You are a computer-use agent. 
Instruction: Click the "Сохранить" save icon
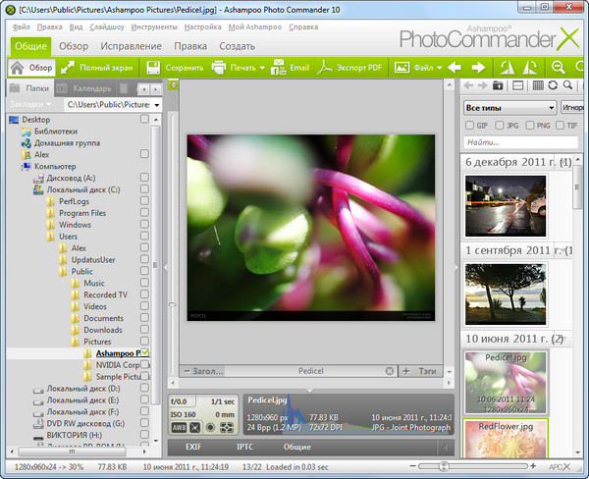pos(153,68)
